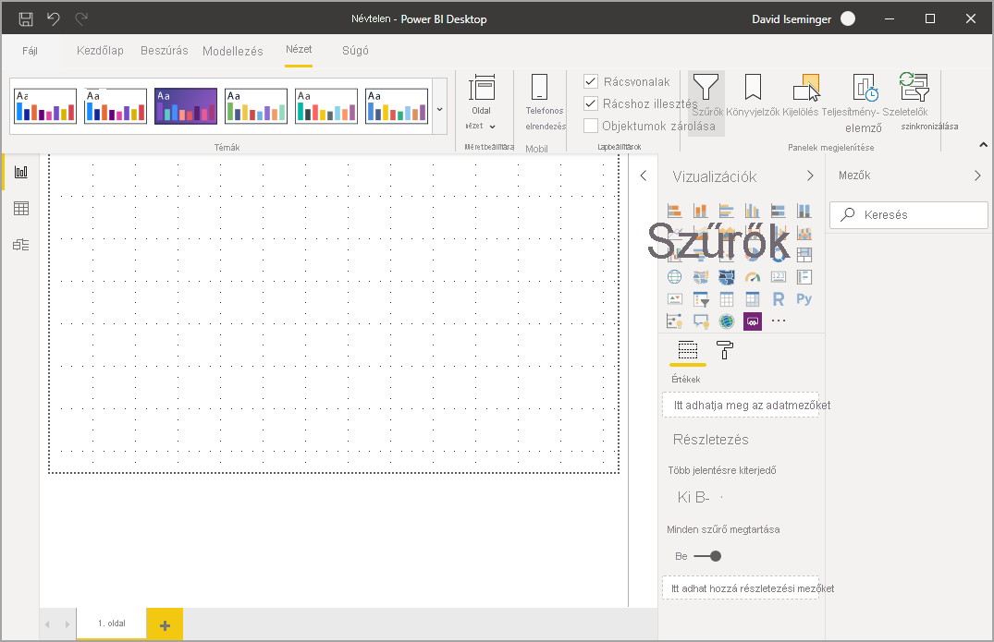Toggle the Minden szűrő megtartása switch

[x=707, y=556]
